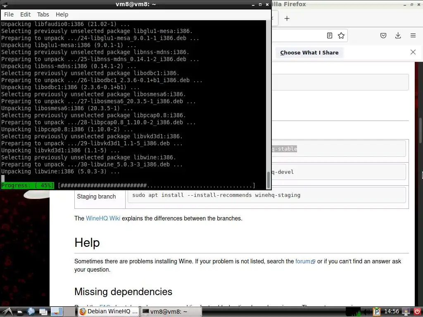Open the LXDE start menu icon
423x317 pixels.
(7, 312)
